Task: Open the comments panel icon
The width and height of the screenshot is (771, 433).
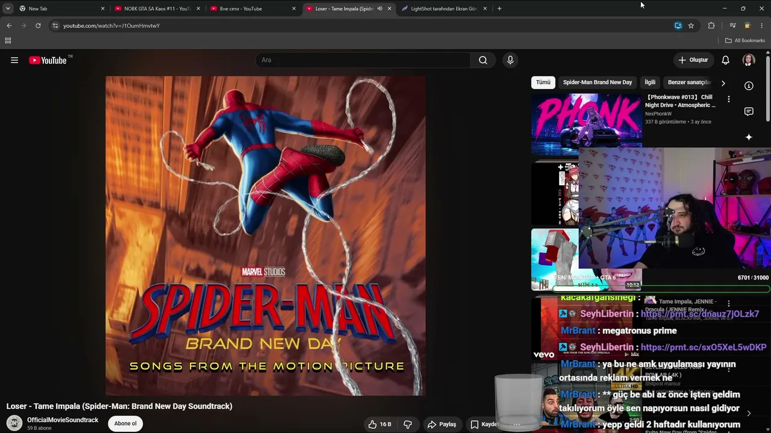Action: (749, 111)
